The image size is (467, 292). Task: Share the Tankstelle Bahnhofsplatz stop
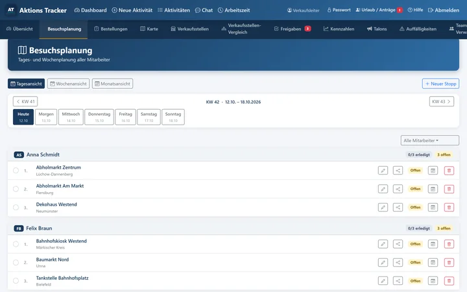398,281
